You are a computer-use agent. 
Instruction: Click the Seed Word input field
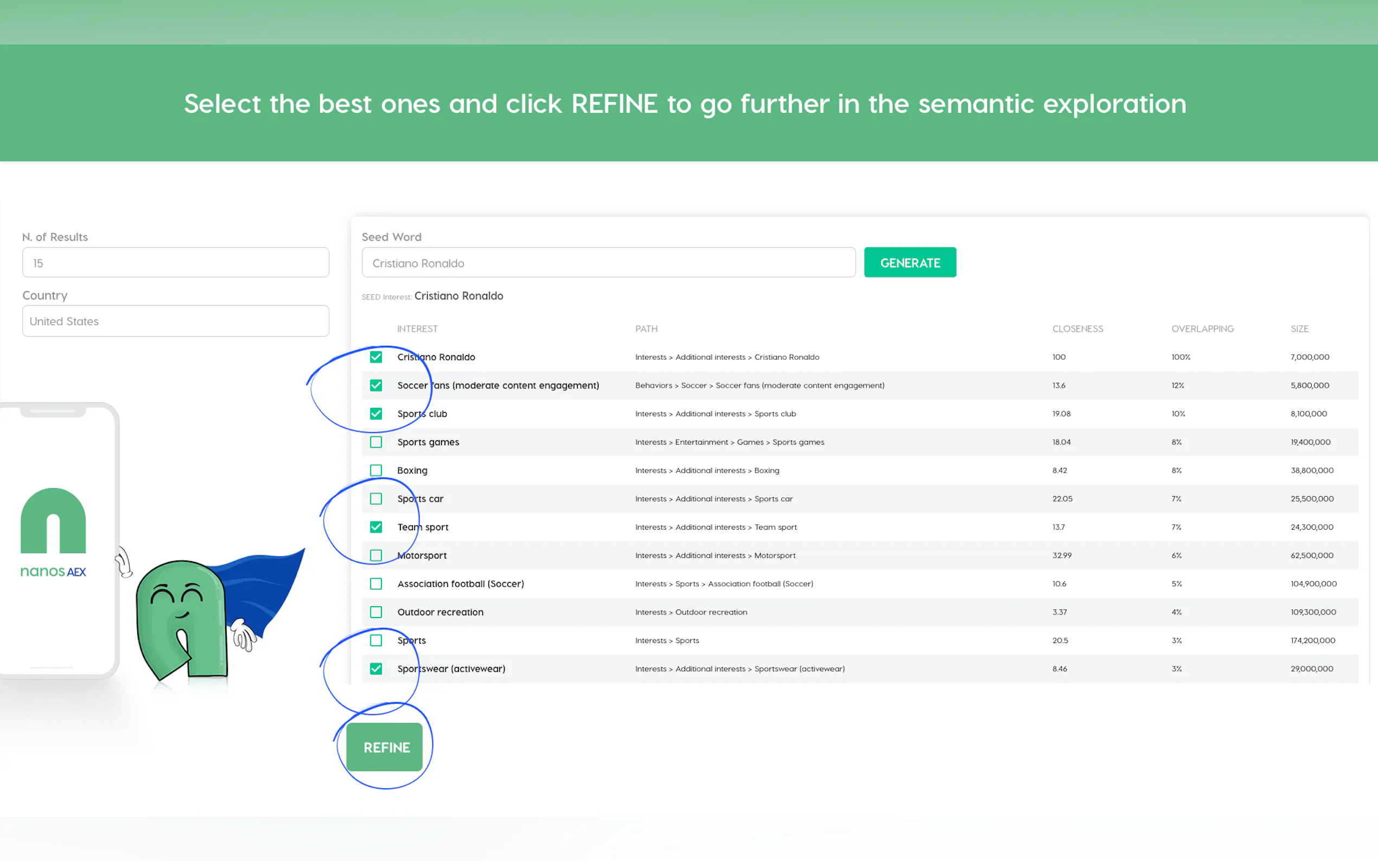pyautogui.click(x=608, y=262)
